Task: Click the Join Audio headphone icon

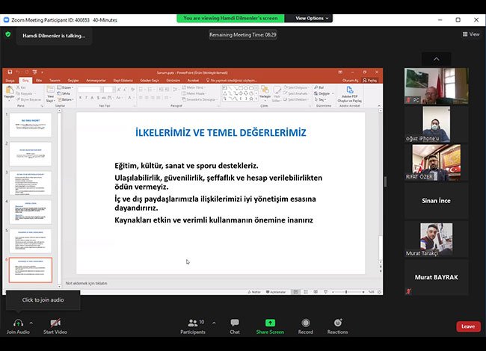Action: (x=18, y=323)
